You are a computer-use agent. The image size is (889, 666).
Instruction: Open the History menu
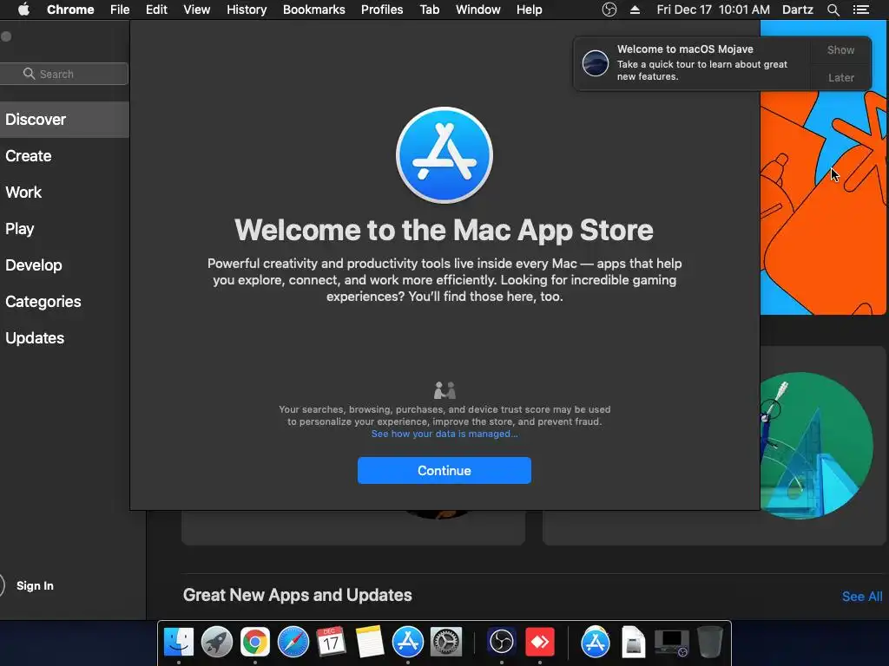(x=247, y=10)
